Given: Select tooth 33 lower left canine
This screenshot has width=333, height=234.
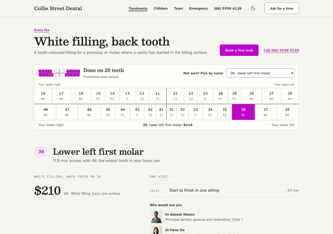Looking at the screenshot, I should (196, 112).
